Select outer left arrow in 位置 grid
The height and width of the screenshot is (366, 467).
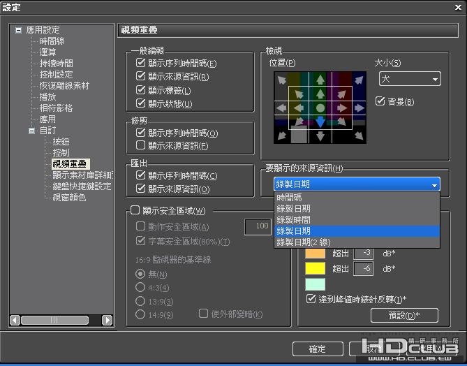click(281, 108)
